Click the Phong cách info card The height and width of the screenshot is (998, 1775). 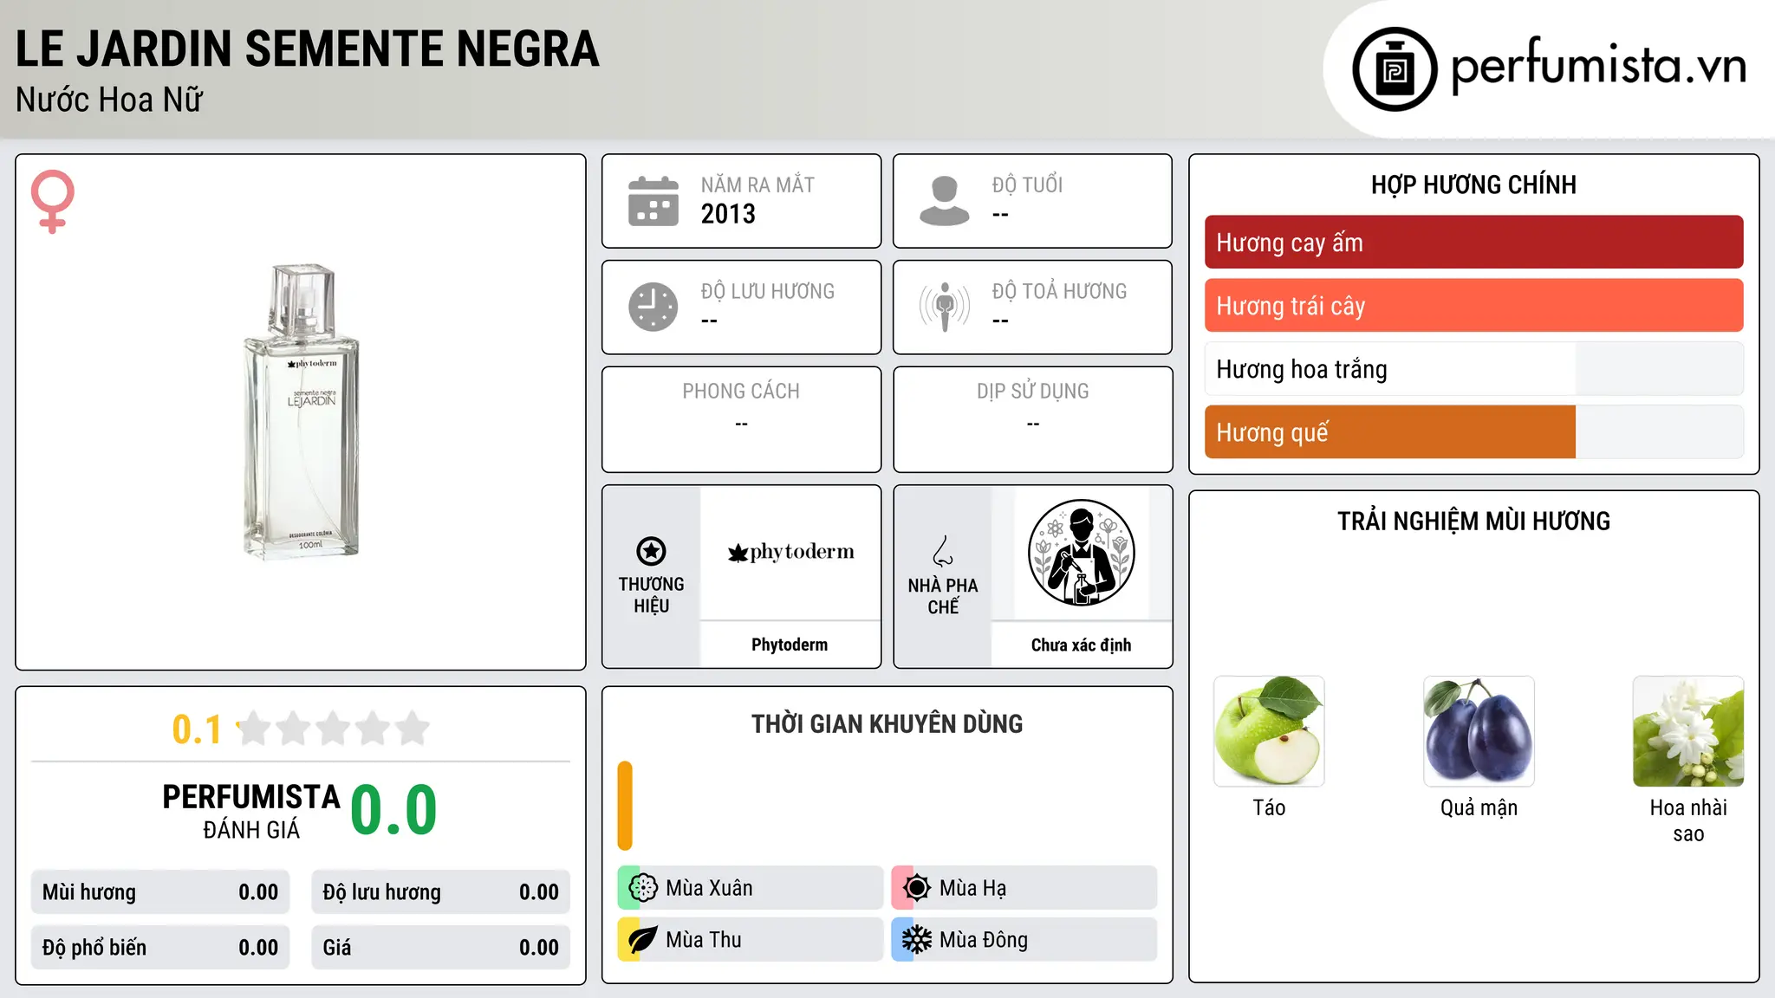click(x=742, y=419)
